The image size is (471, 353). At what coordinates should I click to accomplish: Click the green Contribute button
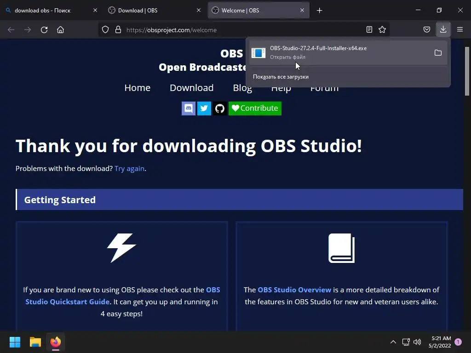tap(255, 108)
